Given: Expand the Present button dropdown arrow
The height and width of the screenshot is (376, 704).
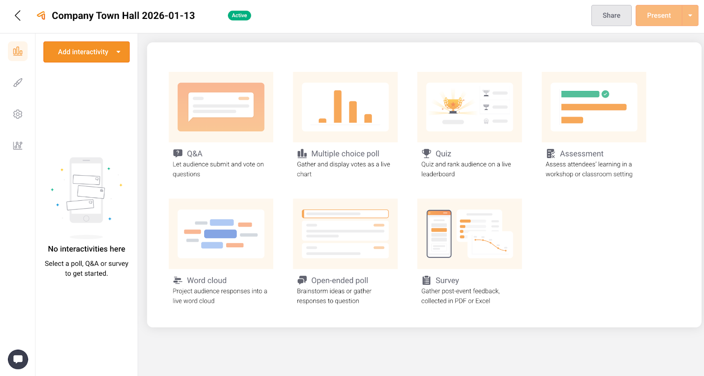Looking at the screenshot, I should click(x=690, y=15).
